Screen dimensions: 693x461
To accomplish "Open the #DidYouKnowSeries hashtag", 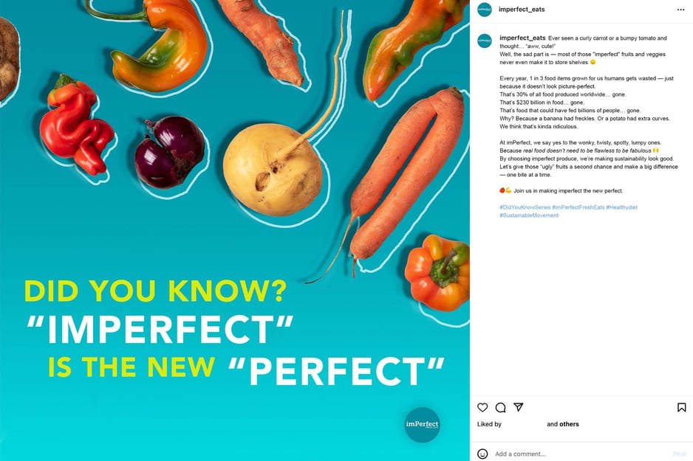I will click(x=525, y=207).
